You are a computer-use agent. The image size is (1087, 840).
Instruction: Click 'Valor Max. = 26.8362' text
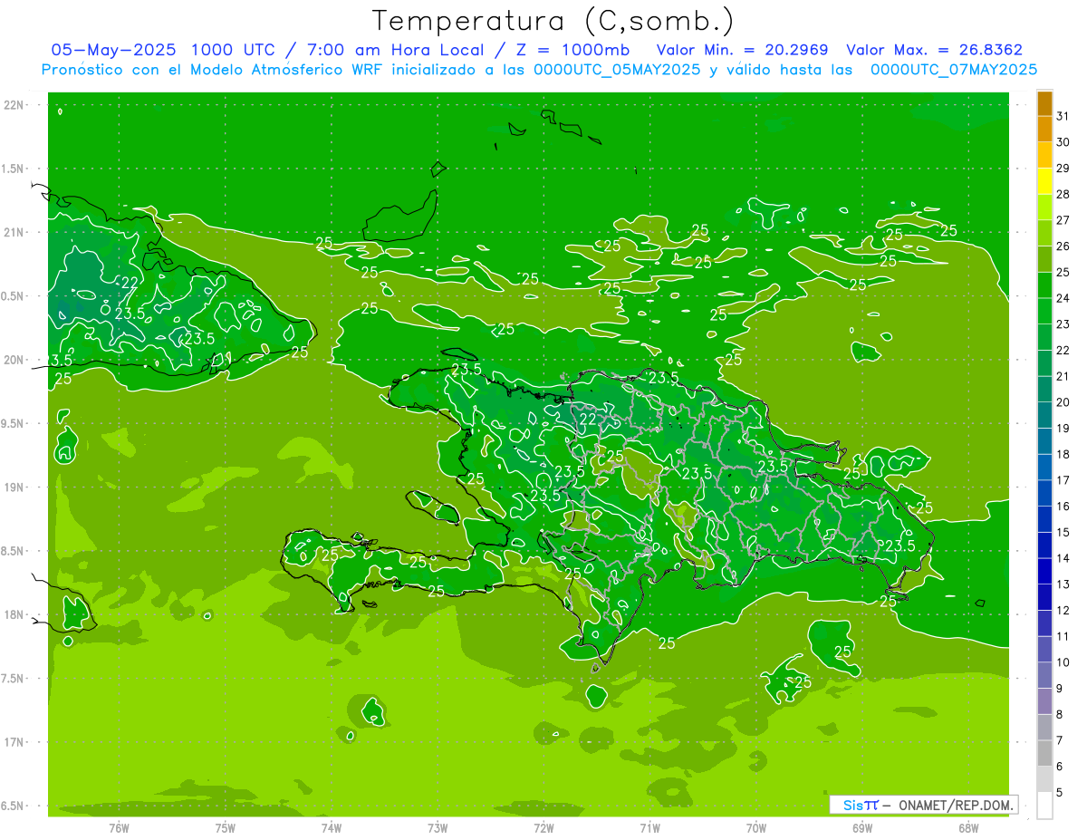pyautogui.click(x=934, y=50)
